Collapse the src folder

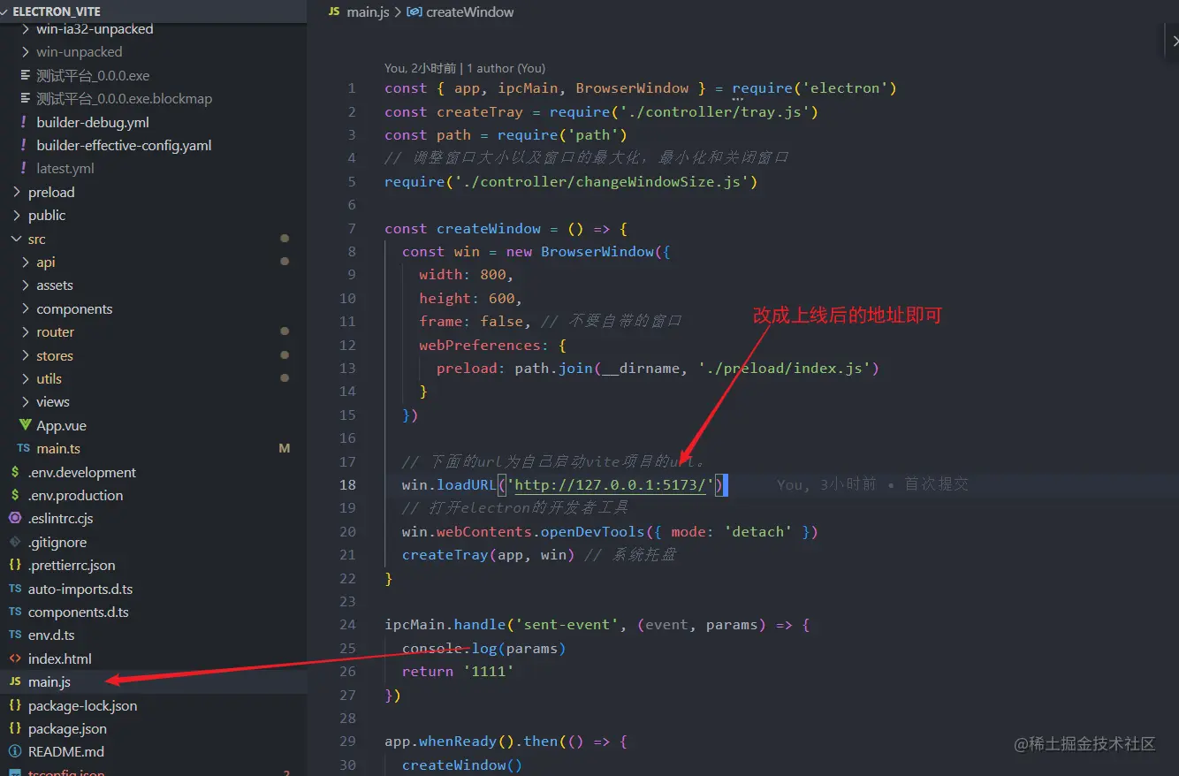pos(17,239)
